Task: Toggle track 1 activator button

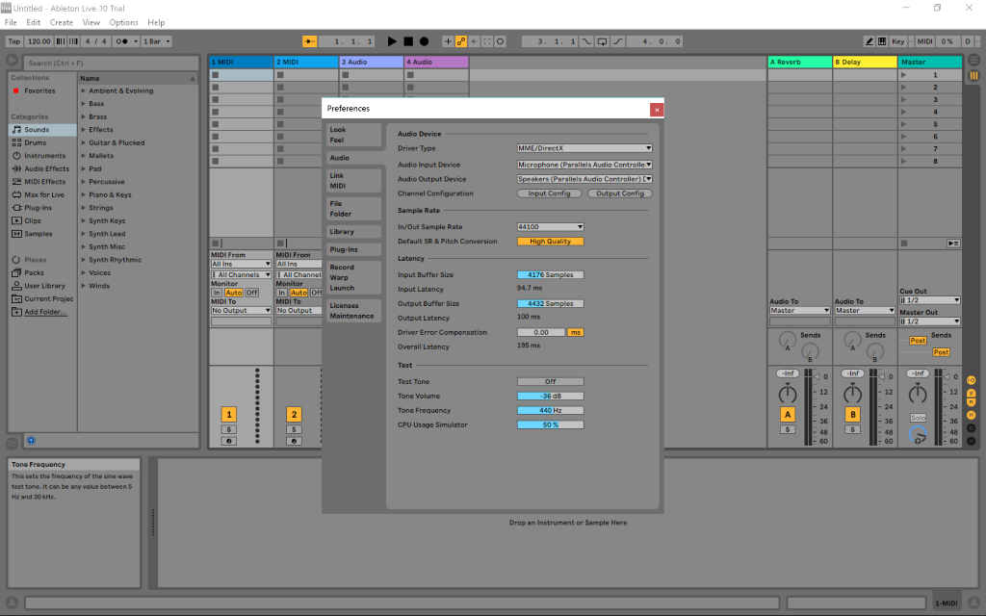Action: point(229,414)
